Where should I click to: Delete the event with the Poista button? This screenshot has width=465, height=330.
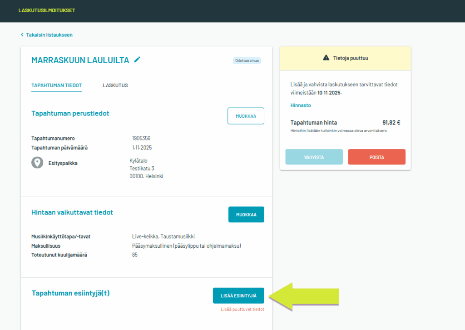click(x=376, y=157)
